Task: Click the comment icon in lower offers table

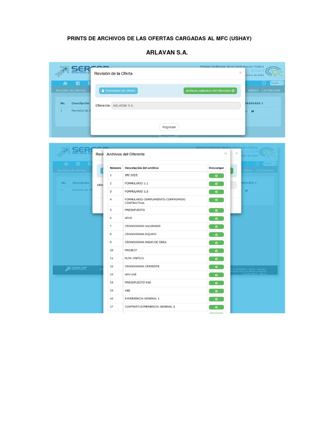Action: 246,191
